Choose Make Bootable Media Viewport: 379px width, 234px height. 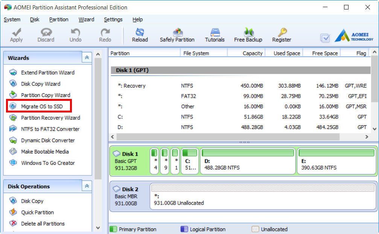coord(39,152)
